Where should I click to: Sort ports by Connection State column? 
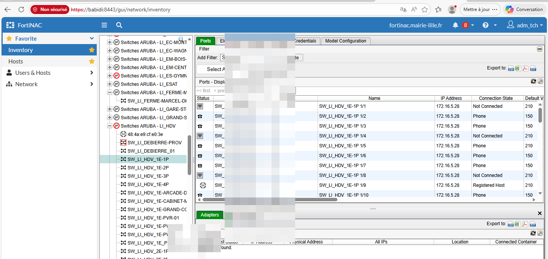point(497,98)
